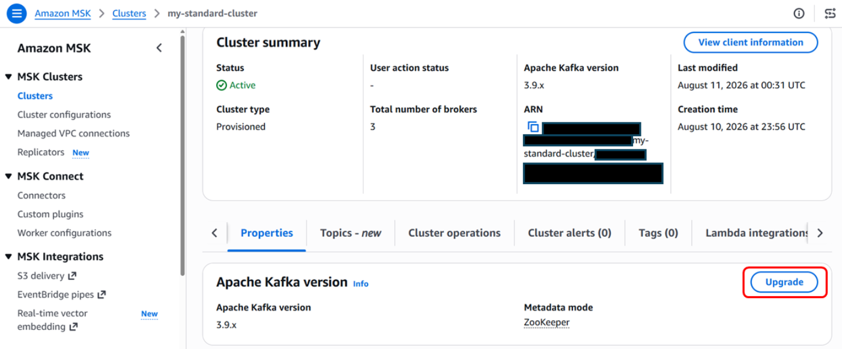Click the external link icon beside Real-time vector embedding

pyautogui.click(x=73, y=327)
